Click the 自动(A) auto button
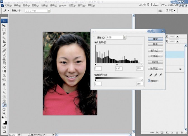 click(x=155, y=62)
